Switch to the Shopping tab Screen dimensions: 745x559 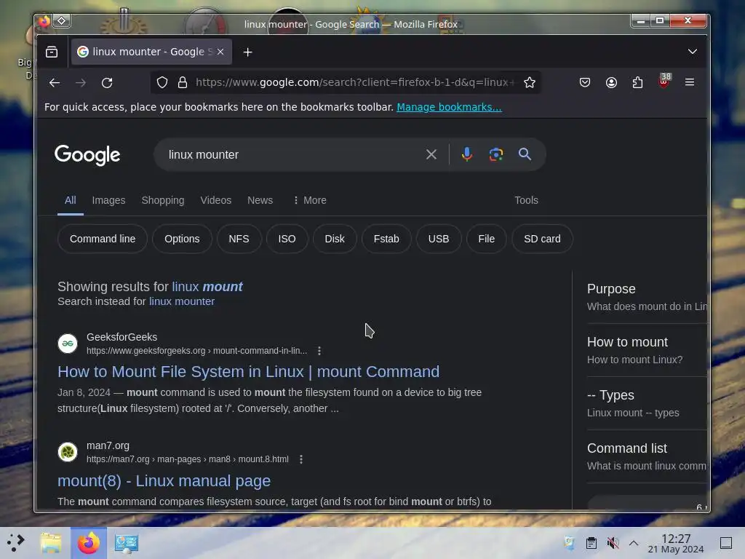[x=163, y=200]
